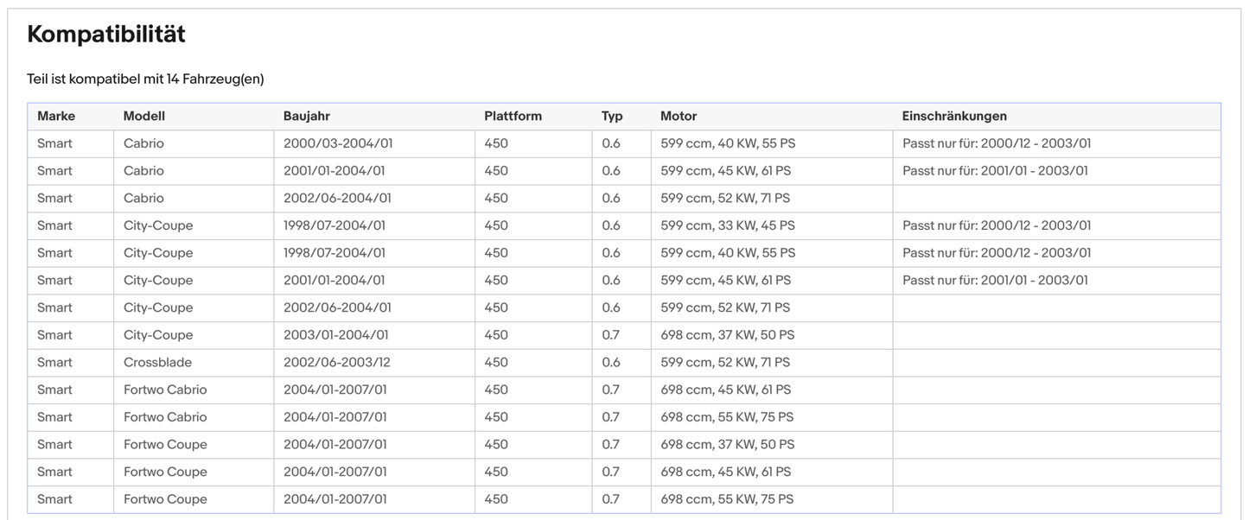Click the Plattform column header
The height and width of the screenshot is (520, 1249).
[x=513, y=116]
